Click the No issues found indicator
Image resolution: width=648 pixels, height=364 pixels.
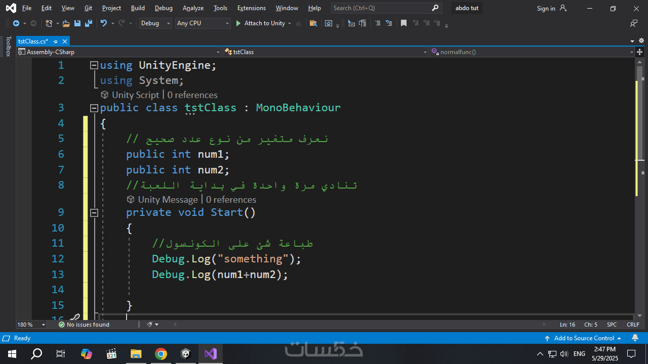pyautogui.click(x=84, y=325)
